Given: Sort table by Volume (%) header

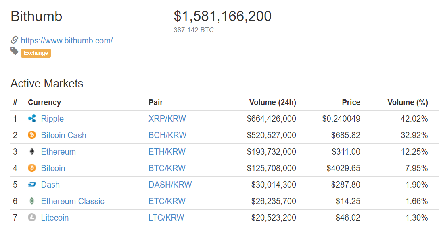Looking at the screenshot, I should pyautogui.click(x=408, y=103).
